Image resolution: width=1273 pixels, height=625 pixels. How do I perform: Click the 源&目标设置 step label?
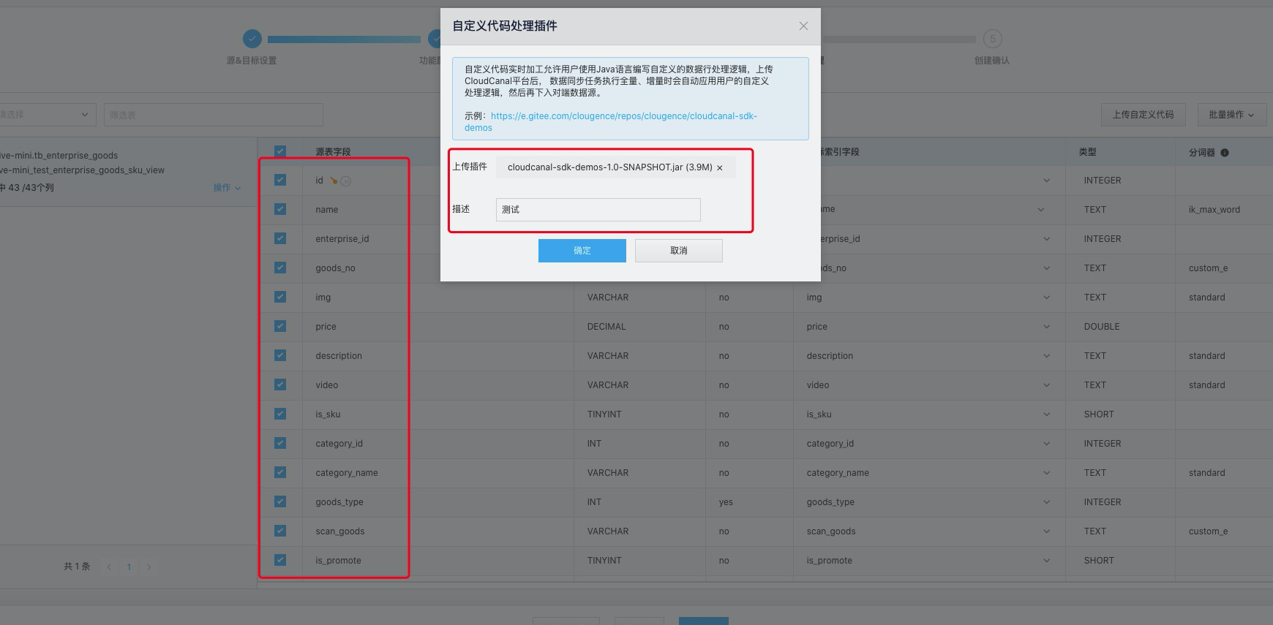point(252,61)
